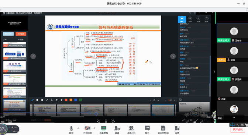Screen dimensions: 248x135
Task: Open the 聊天 chat in bottom toolbar
Action: (x=147, y=130)
